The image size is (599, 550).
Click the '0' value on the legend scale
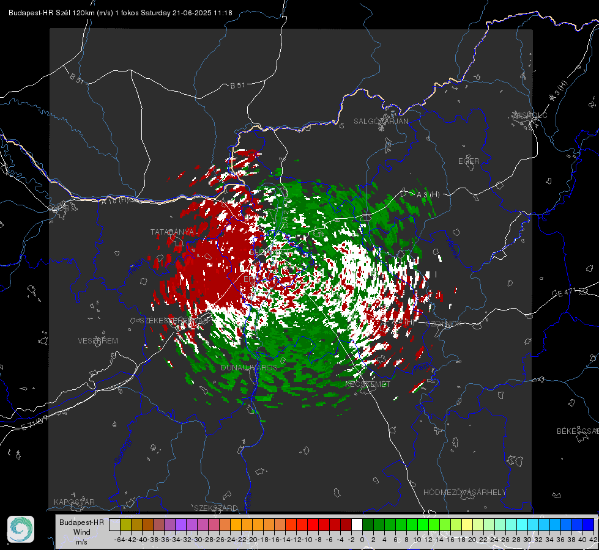pos(362,540)
